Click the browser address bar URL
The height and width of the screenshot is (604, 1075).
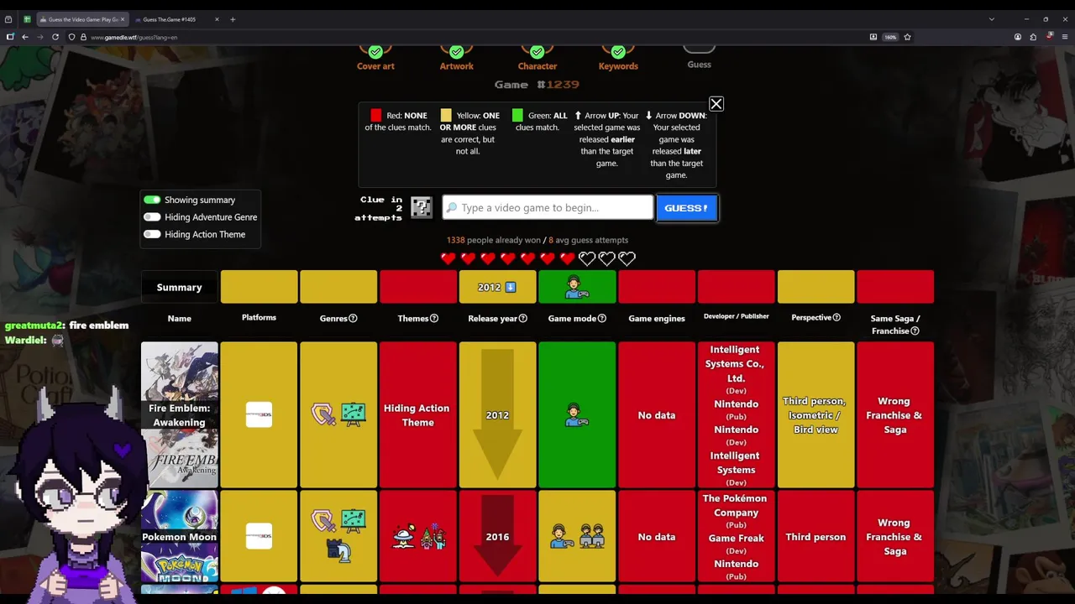click(x=134, y=37)
